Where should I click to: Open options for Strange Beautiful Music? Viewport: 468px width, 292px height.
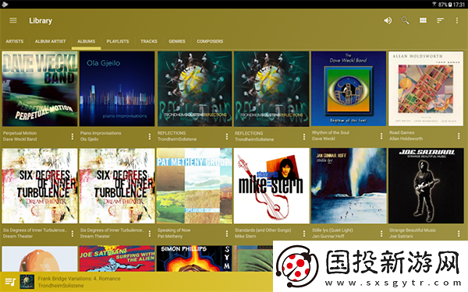click(x=459, y=234)
